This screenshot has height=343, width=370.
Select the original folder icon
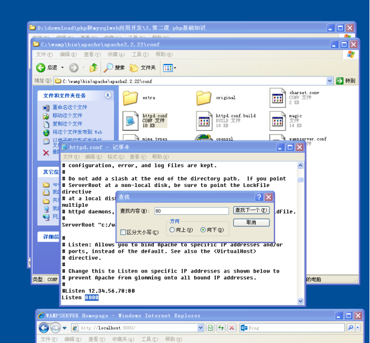click(x=203, y=98)
